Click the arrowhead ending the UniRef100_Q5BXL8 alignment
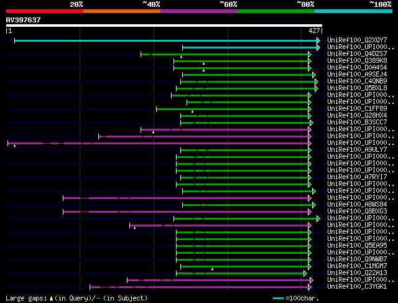The width and height of the screenshot is (398, 303). (317, 88)
